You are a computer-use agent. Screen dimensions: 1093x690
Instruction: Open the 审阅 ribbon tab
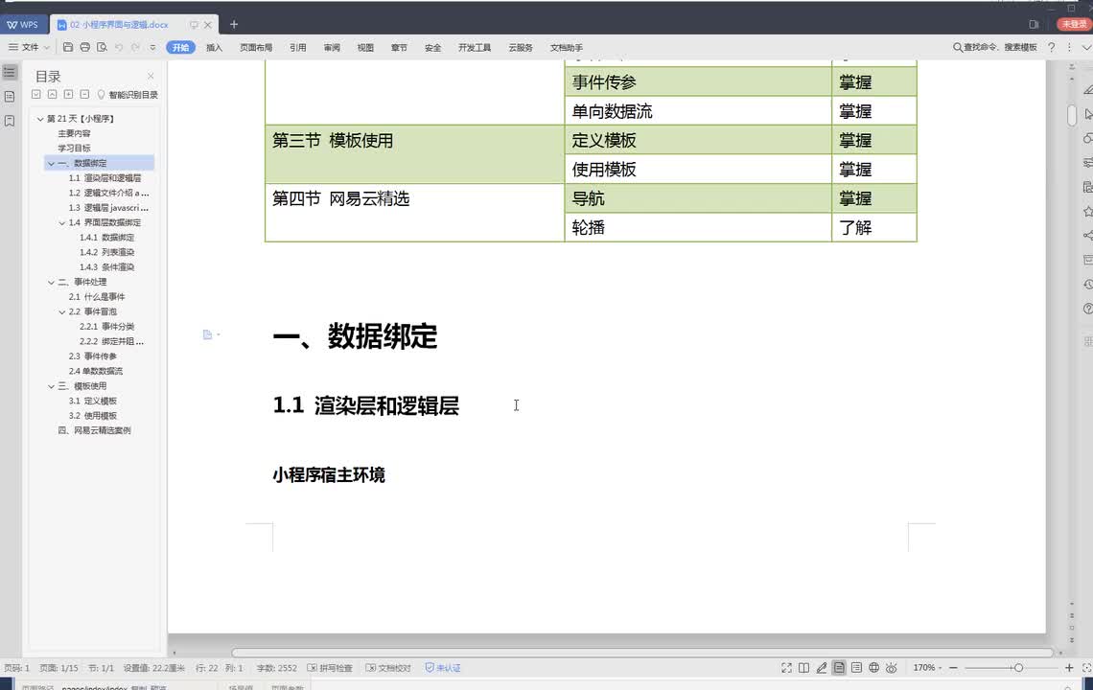click(x=332, y=47)
